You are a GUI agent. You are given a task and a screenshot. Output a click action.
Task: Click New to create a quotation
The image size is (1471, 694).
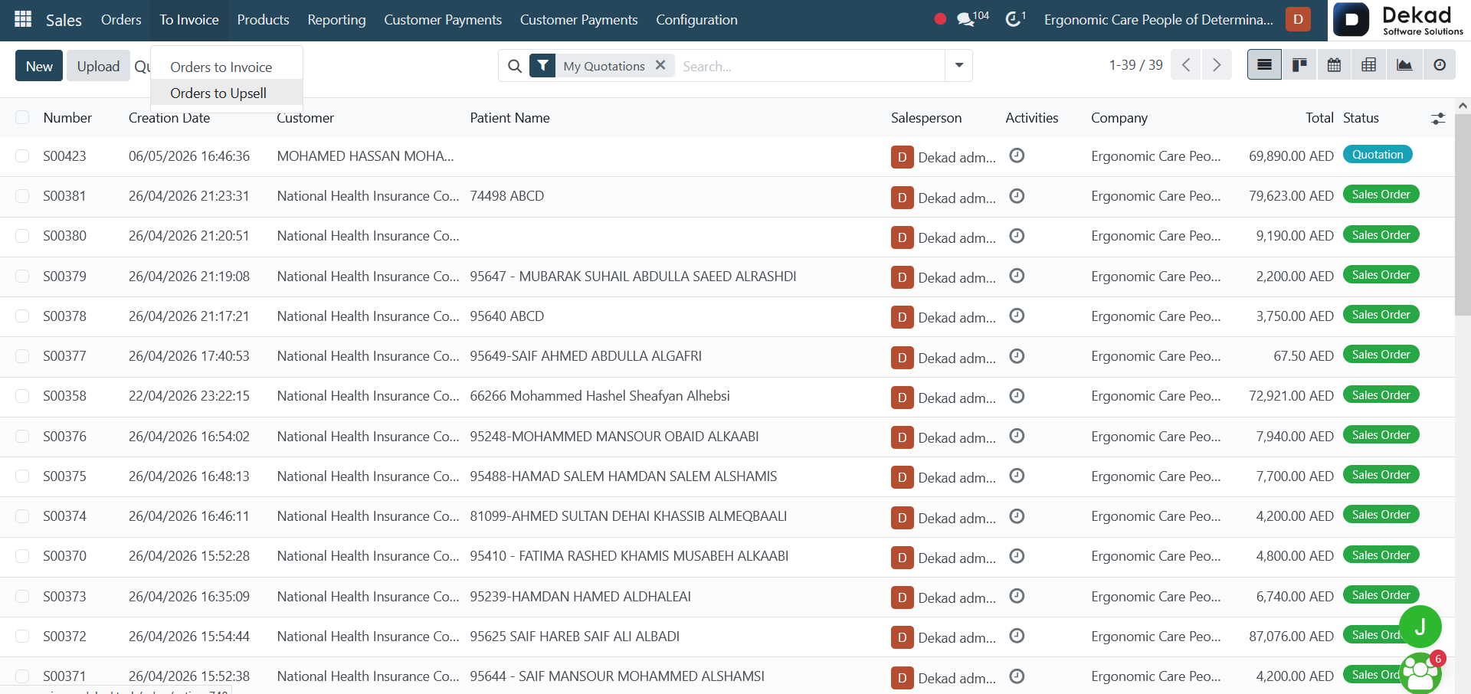(x=39, y=66)
